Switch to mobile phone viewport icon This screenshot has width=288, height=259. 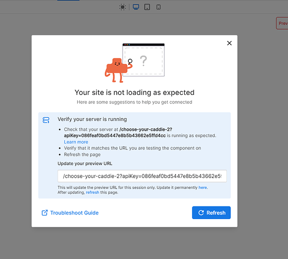click(158, 7)
